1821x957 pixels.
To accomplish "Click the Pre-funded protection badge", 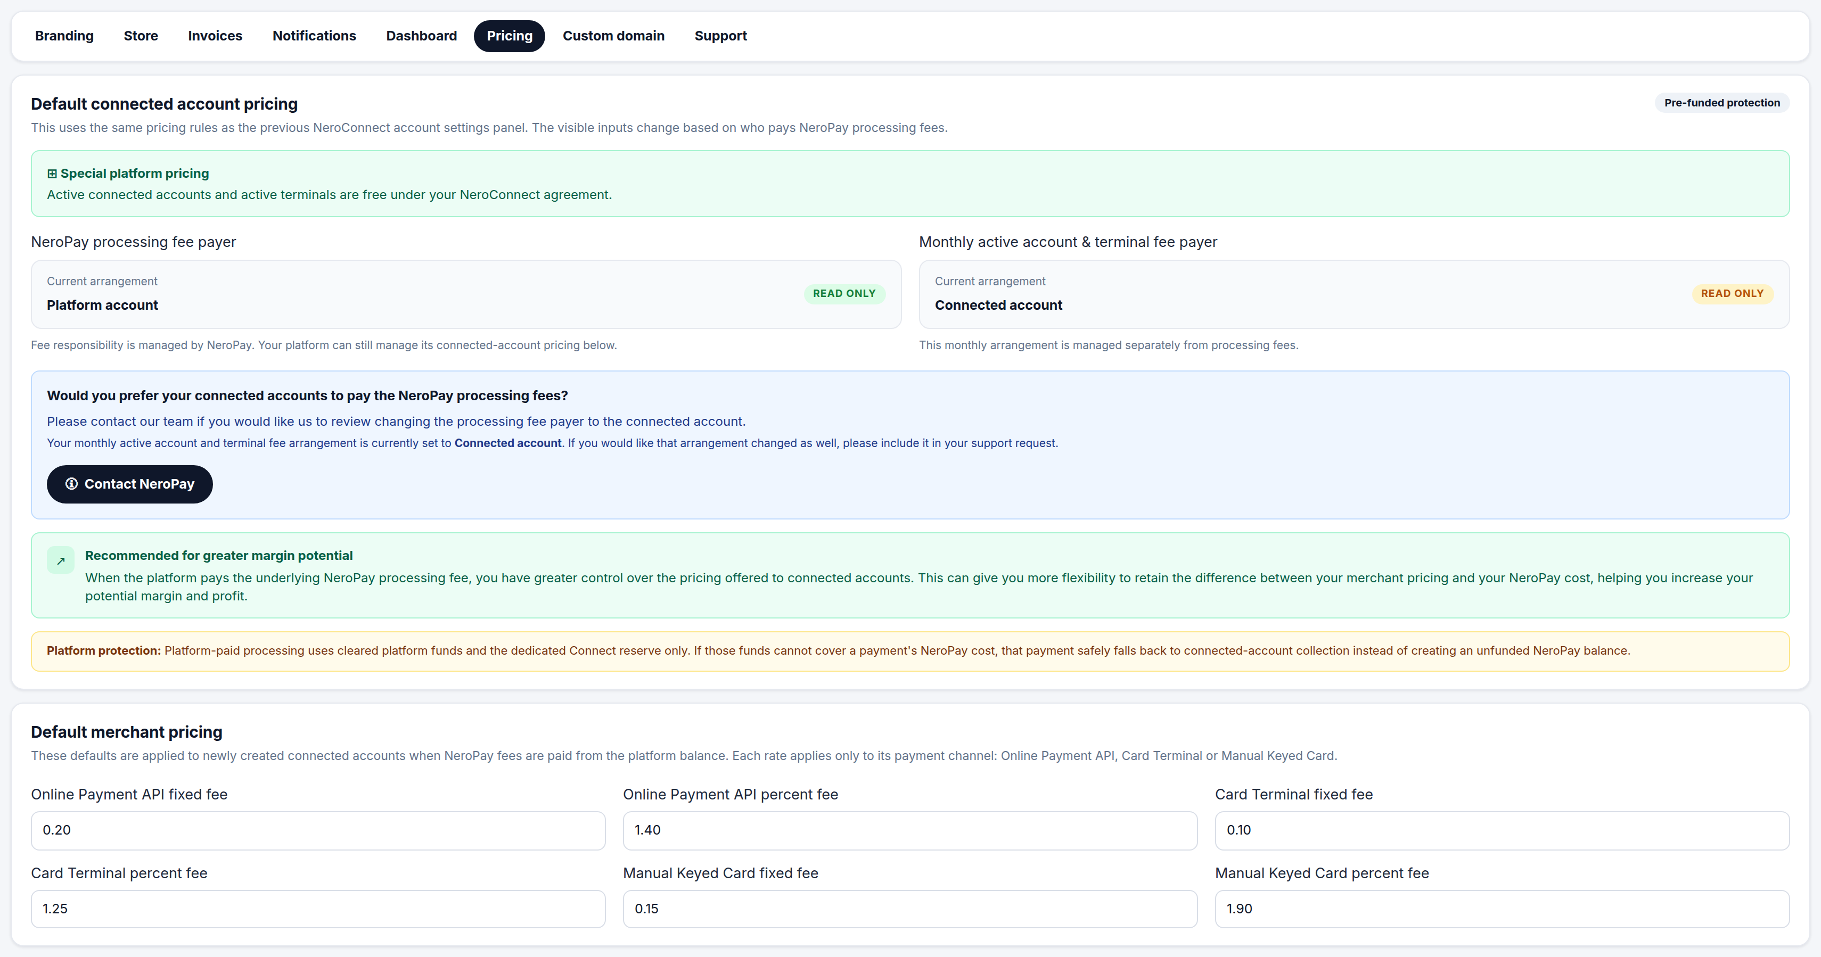I will click(x=1721, y=103).
